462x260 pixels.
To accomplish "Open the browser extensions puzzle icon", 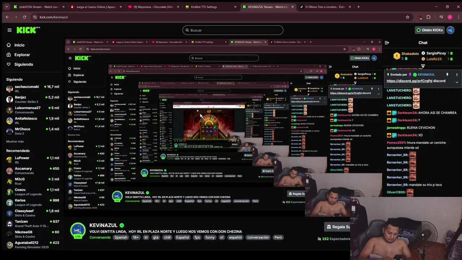I will point(428,17).
